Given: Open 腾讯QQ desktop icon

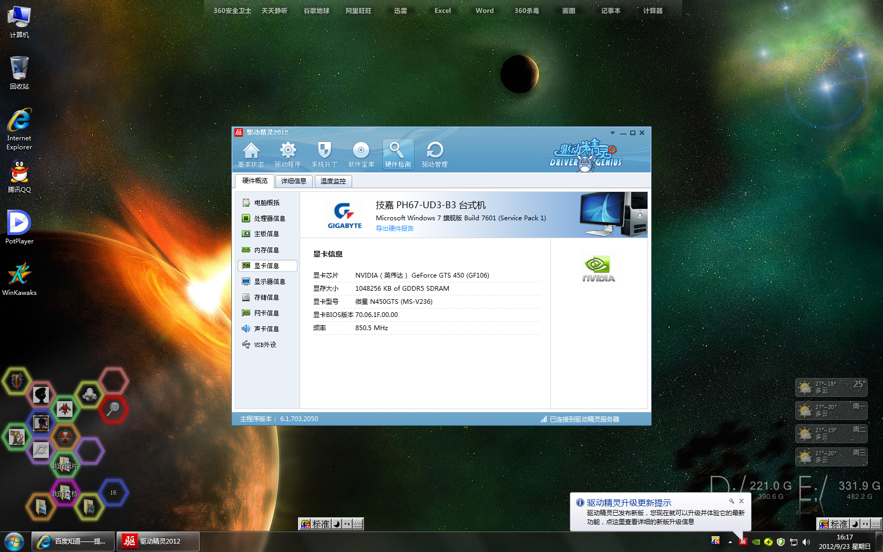Looking at the screenshot, I should (x=19, y=177).
